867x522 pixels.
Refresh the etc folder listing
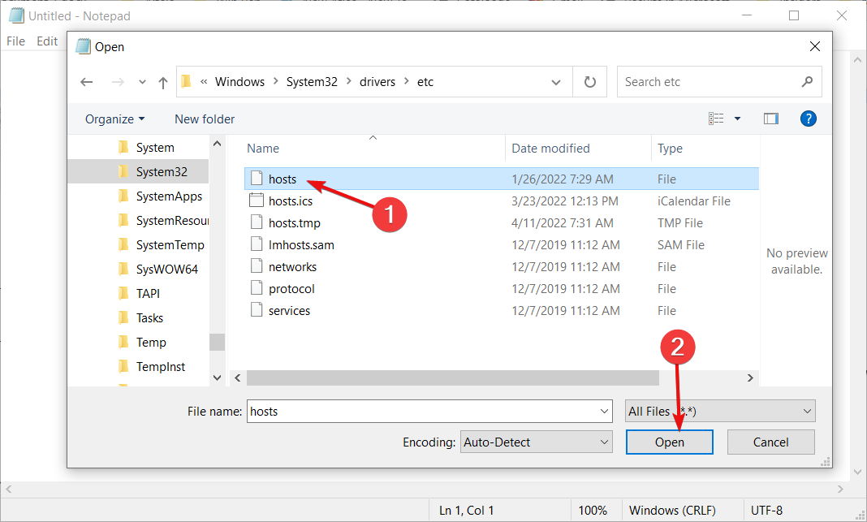point(590,82)
